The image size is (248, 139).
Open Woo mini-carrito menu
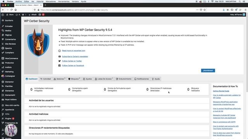pos(12,105)
